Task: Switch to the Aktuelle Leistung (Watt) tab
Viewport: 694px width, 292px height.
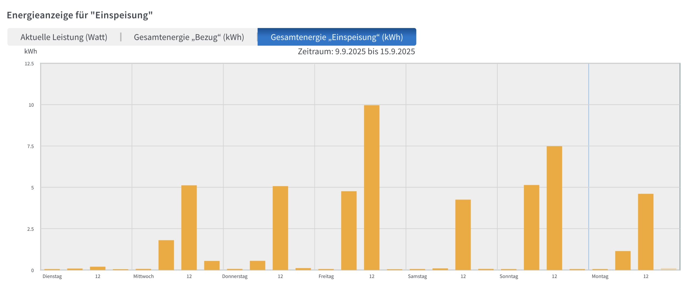Action: (x=64, y=37)
